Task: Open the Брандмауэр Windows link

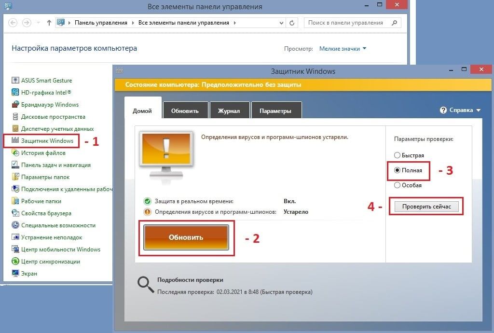Action: (x=50, y=104)
